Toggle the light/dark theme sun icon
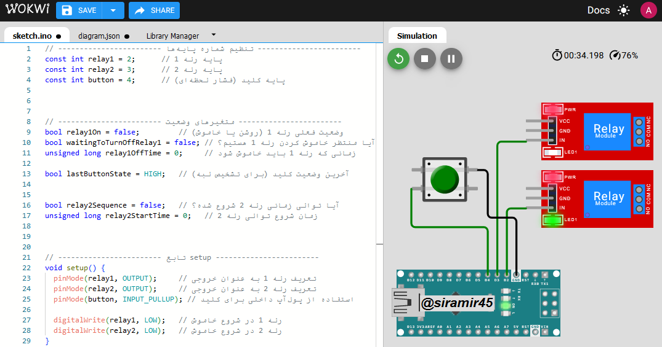The image size is (662, 347). click(624, 10)
